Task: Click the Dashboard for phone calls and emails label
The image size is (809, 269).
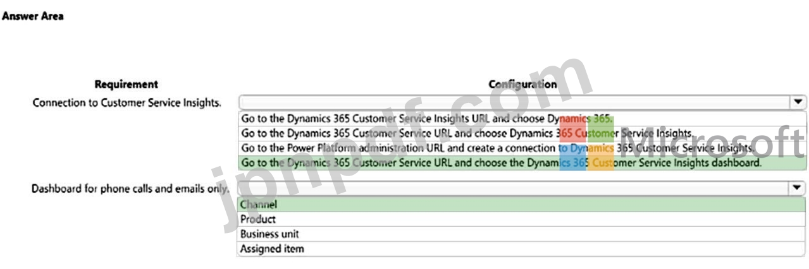Action: click(x=130, y=189)
